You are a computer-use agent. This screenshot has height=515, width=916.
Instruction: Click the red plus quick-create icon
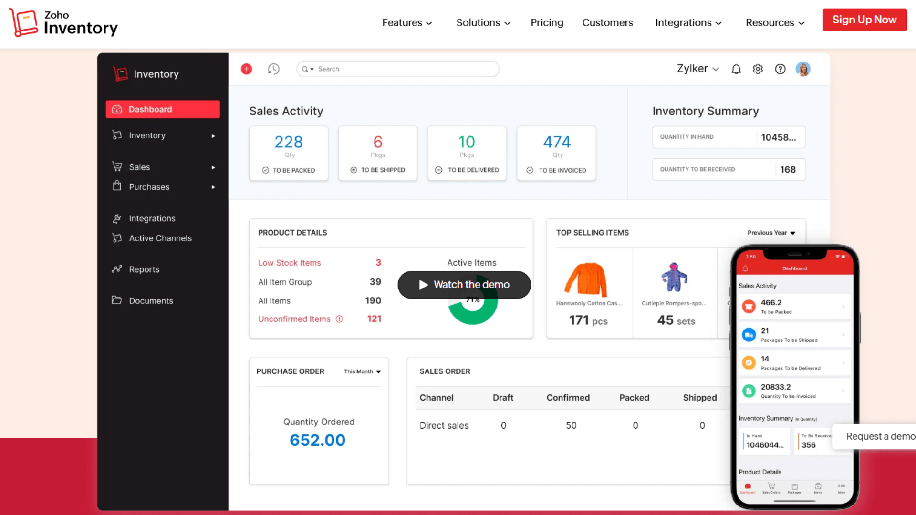click(246, 69)
